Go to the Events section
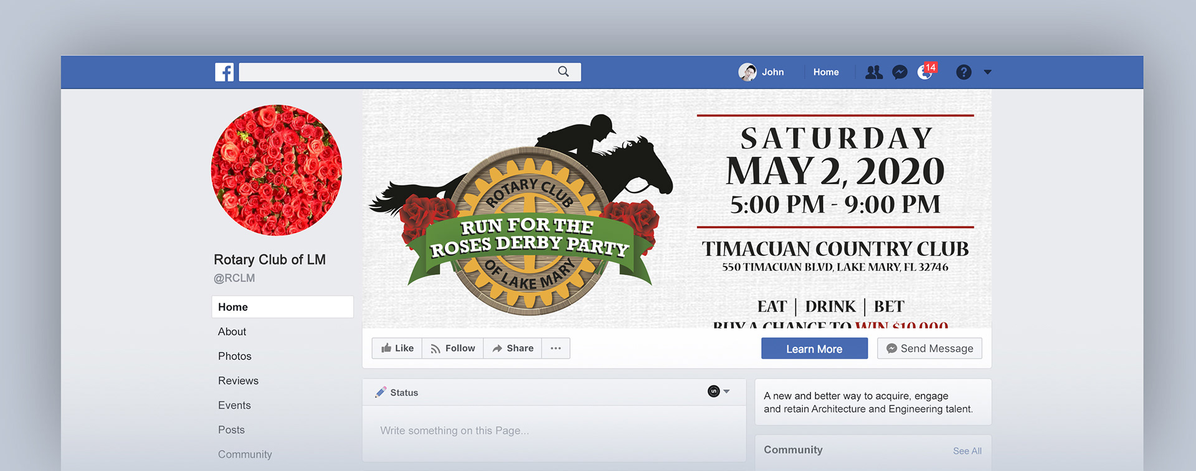The image size is (1196, 471). [234, 405]
